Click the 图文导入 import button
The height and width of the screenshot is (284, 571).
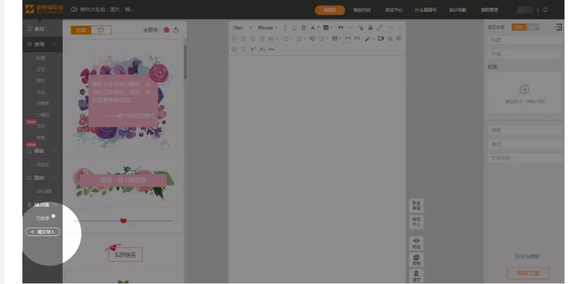42,231
